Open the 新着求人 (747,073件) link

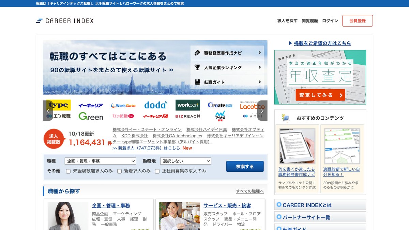point(147,148)
